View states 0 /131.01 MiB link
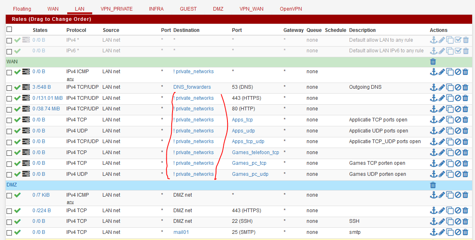 coord(48,98)
